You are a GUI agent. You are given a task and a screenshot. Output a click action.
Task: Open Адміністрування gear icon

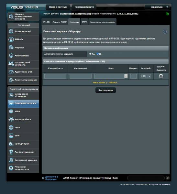click(x=11, y=152)
